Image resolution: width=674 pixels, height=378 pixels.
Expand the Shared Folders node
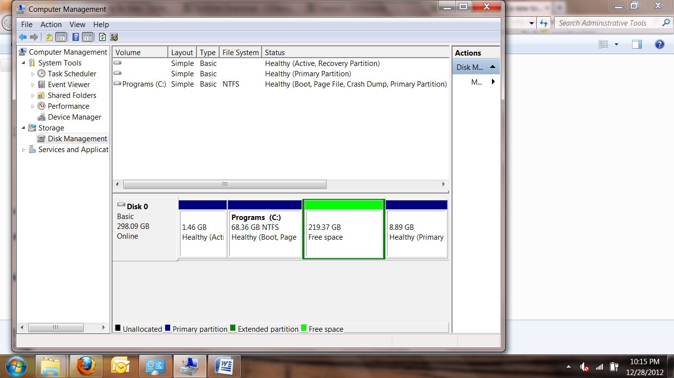(33, 95)
